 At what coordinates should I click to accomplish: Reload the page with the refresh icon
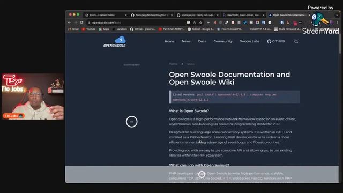click(81, 23)
